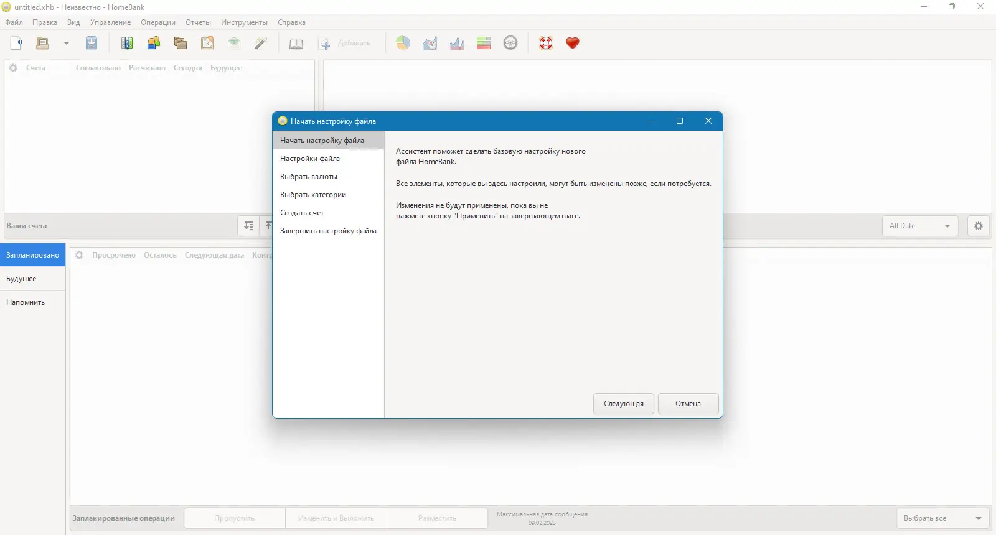Open the trend time report icon
Screen dimensions: 996x535
point(430,43)
